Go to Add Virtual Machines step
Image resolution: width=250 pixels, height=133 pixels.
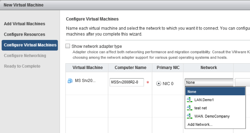click(x=25, y=24)
